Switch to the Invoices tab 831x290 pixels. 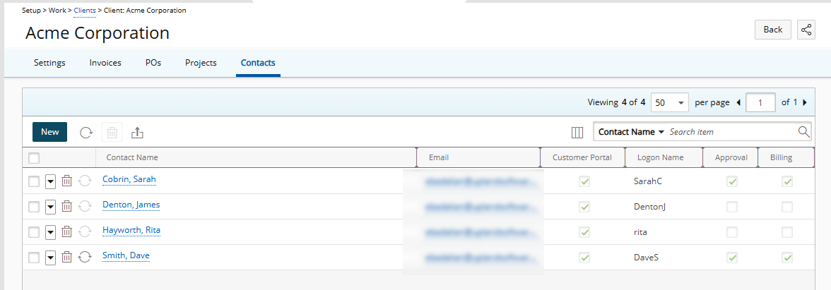105,62
